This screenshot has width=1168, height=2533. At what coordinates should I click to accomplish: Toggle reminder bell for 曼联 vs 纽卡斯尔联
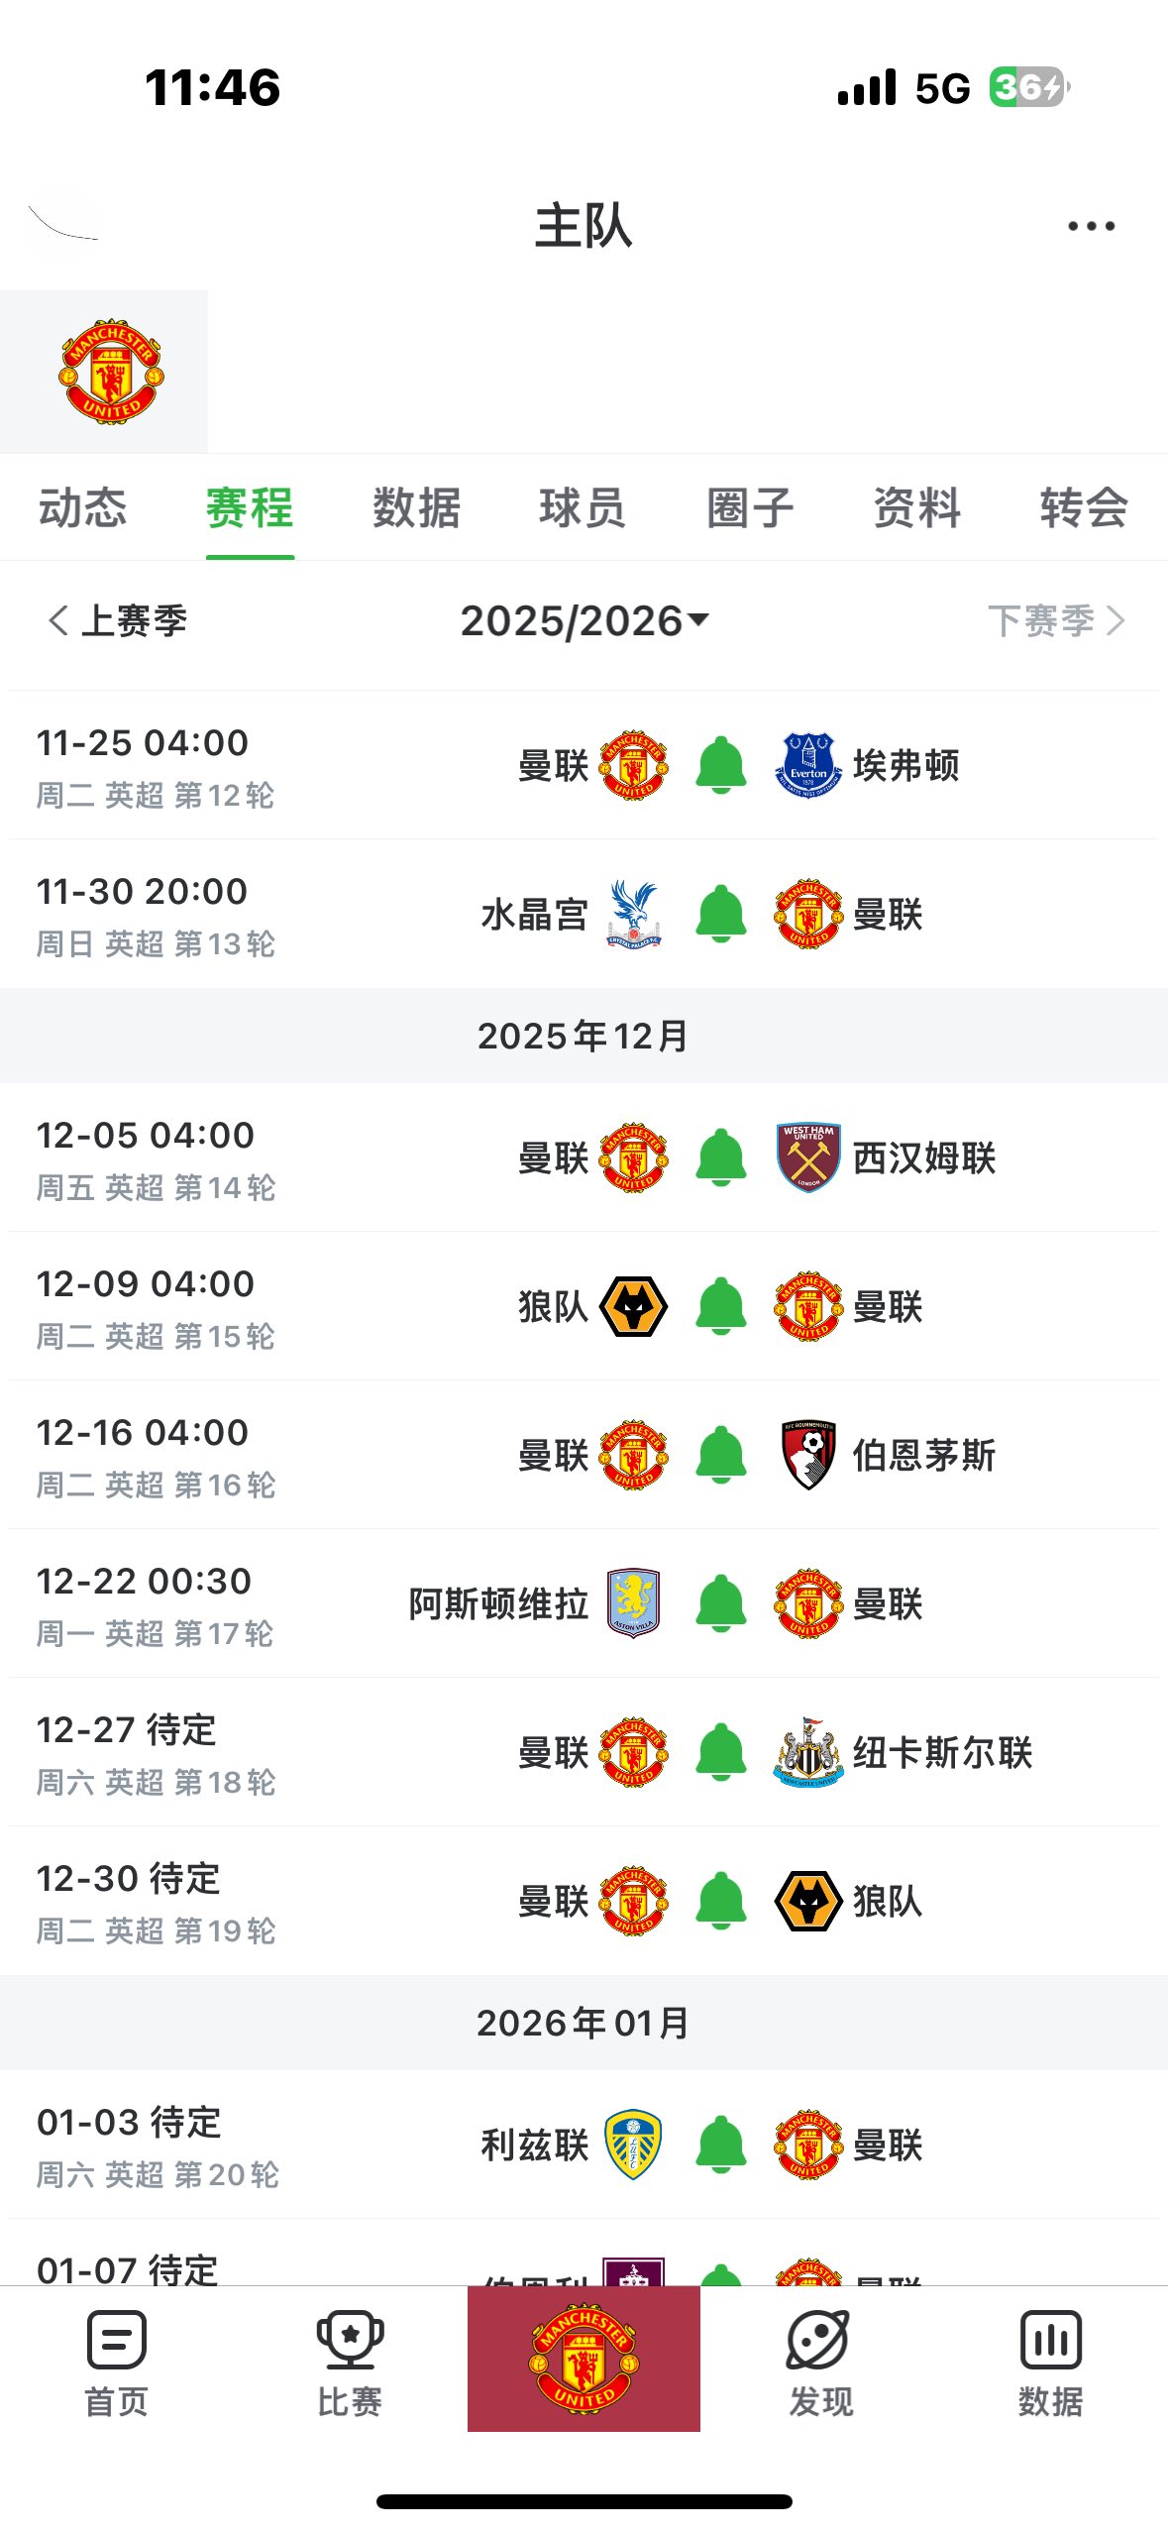pos(721,1752)
